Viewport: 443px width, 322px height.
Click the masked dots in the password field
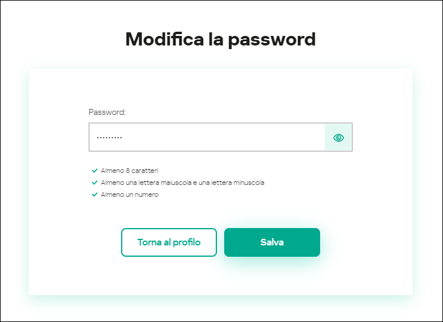coord(109,138)
